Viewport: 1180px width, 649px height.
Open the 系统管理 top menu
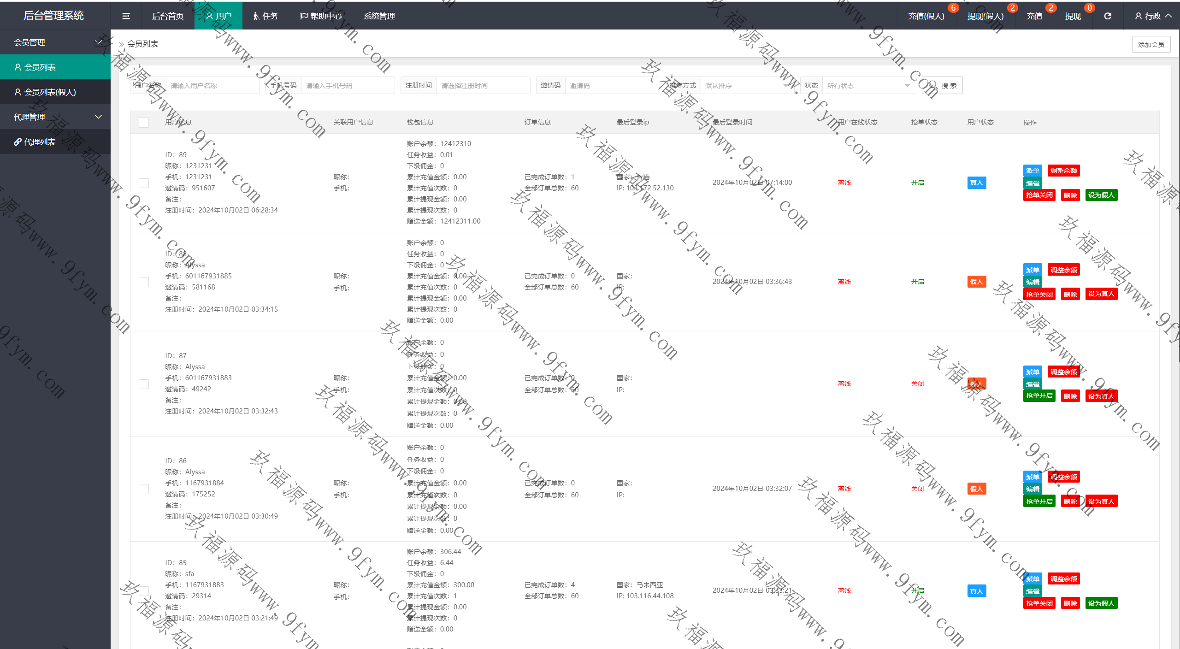pos(379,16)
